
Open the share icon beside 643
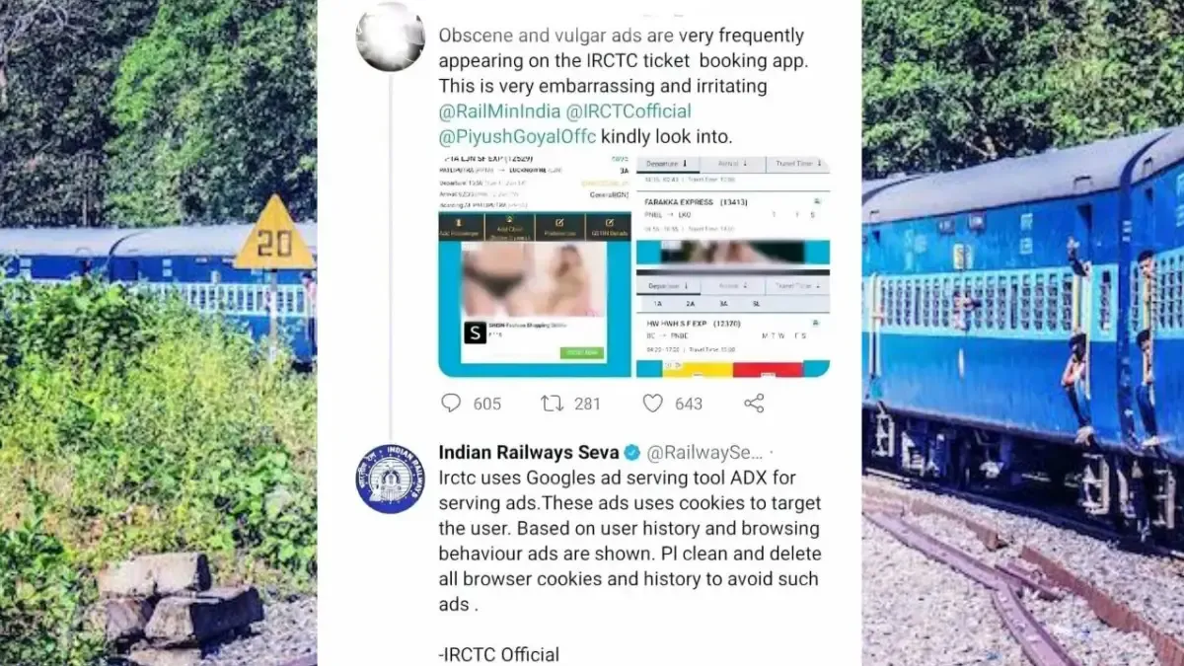pyautogui.click(x=754, y=403)
